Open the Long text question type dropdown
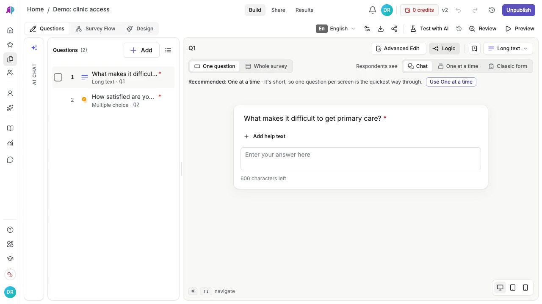The height and width of the screenshot is (304, 542). tap(508, 49)
